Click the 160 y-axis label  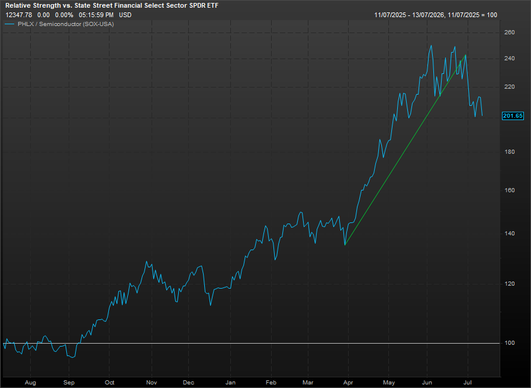tap(509, 190)
